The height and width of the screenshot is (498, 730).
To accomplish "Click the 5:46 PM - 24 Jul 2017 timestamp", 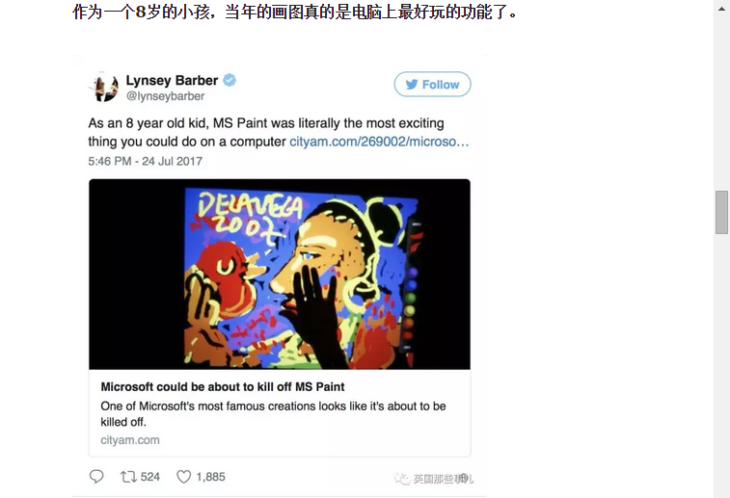I will point(146,161).
